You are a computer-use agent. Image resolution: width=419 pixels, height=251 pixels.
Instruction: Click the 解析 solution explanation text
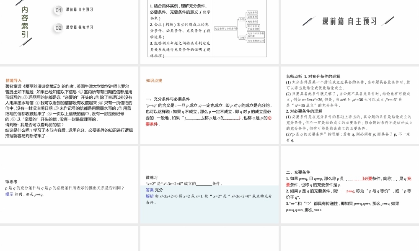148,196
